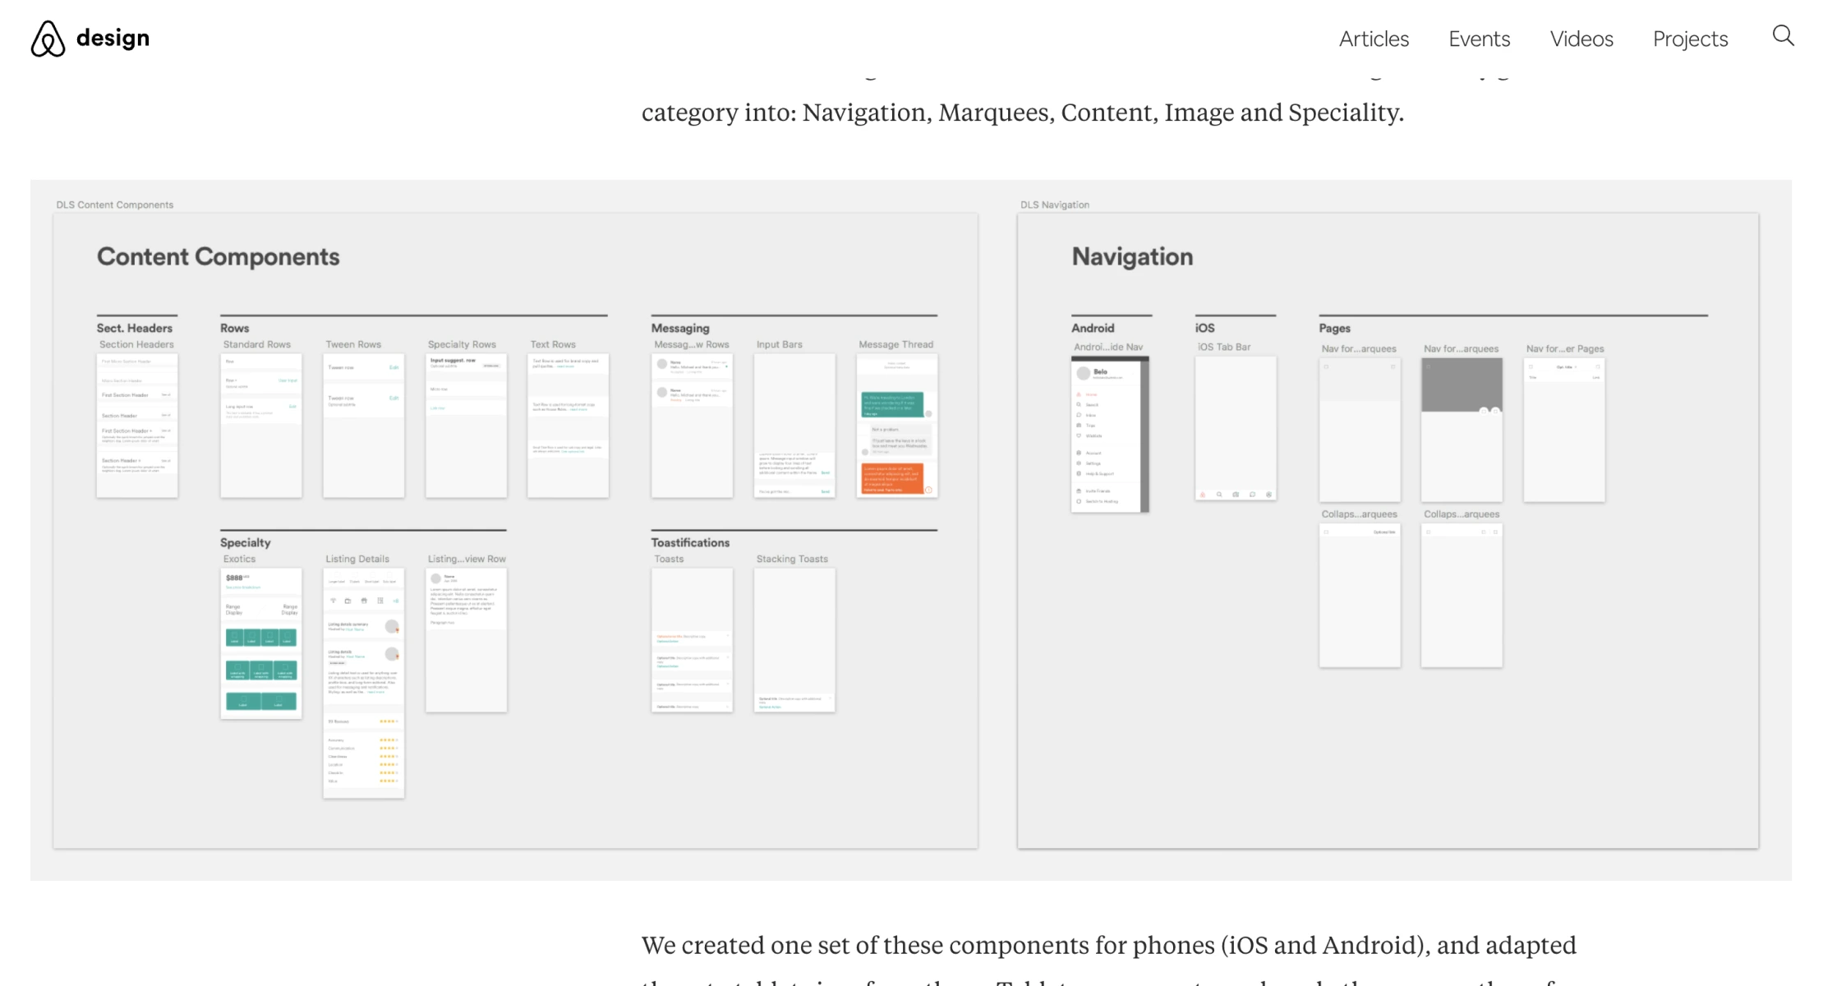The image size is (1823, 986).
Task: Click the wifi amenity icon in Listing Details
Action: point(333,601)
